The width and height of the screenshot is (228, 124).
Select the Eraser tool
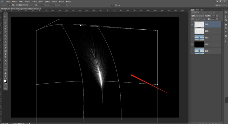pyautogui.click(x=5, y=48)
